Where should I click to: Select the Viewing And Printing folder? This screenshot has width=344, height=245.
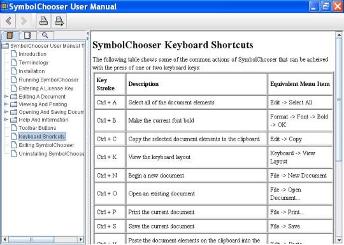click(43, 104)
